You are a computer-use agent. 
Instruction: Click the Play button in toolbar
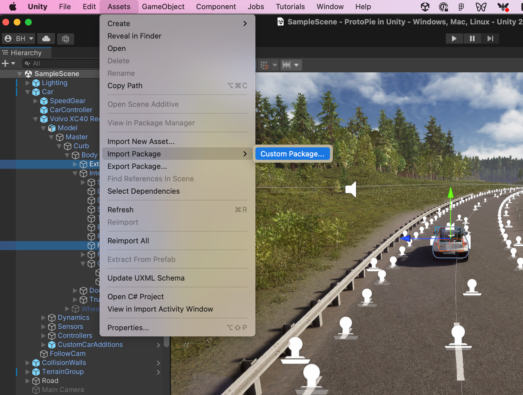[454, 39]
